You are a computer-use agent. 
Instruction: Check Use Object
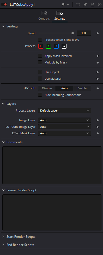[40, 72]
